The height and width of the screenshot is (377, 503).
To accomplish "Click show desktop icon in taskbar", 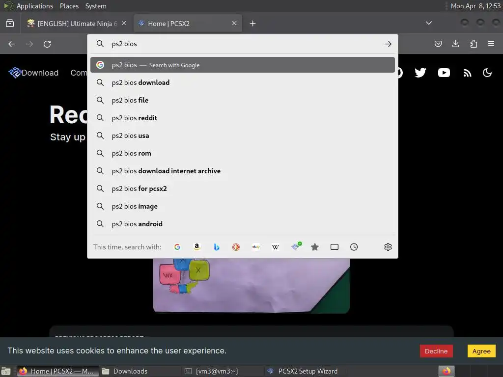I will (x=6, y=371).
